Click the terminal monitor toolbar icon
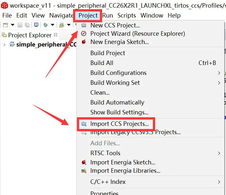The width and height of the screenshot is (226, 195). point(36,25)
